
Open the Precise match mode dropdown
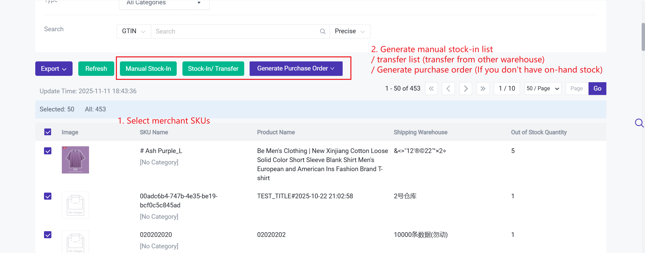coord(350,32)
